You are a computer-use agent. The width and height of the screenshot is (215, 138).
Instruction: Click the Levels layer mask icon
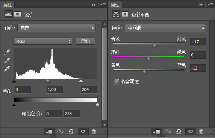[17, 14]
